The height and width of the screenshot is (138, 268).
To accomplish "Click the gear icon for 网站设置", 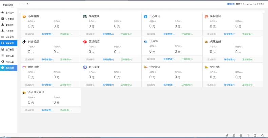I will click(x=3, y=62).
